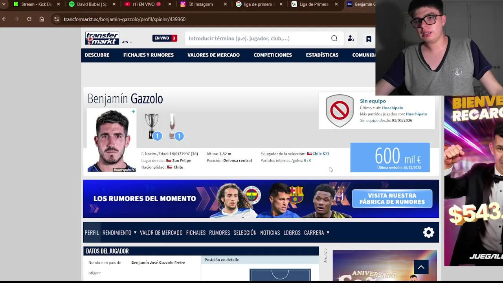Go to the browser home icon
Viewport: 503px width, 283px height.
(42, 19)
